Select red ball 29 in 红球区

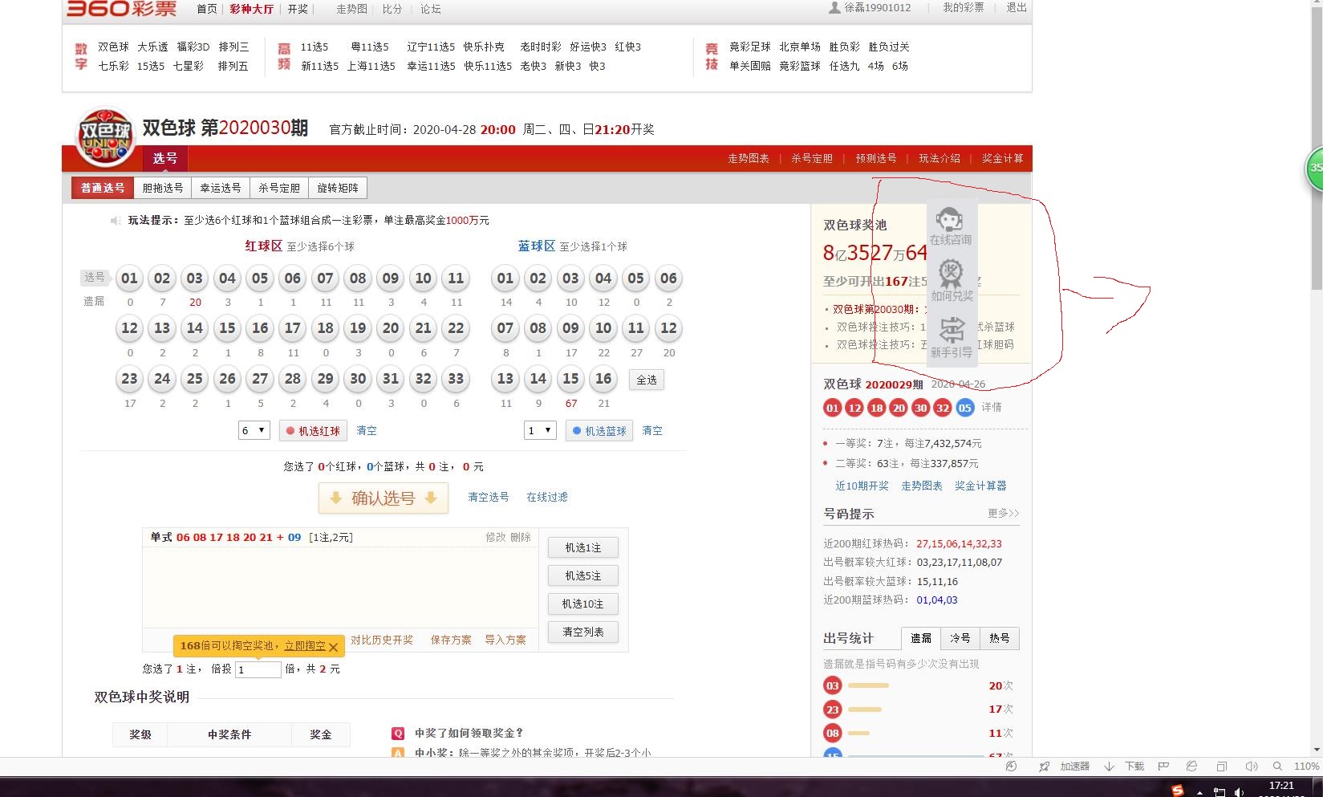[325, 379]
